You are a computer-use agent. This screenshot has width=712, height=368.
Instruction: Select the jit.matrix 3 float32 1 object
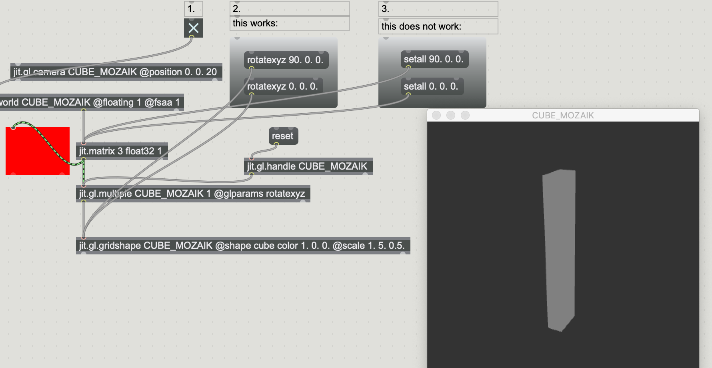coord(121,151)
